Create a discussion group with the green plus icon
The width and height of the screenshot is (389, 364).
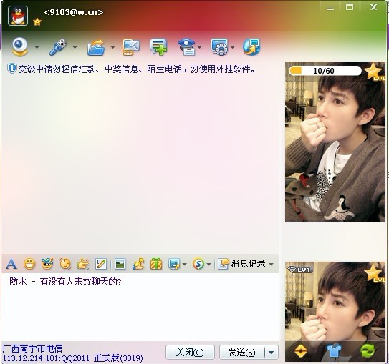(158, 46)
